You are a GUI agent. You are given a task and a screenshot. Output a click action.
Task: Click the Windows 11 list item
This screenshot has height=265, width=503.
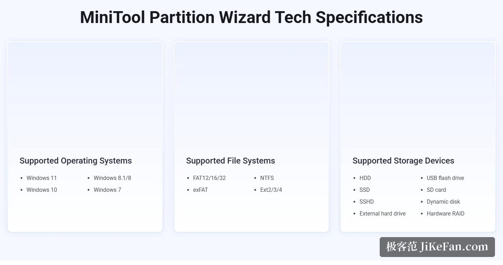pyautogui.click(x=42, y=178)
